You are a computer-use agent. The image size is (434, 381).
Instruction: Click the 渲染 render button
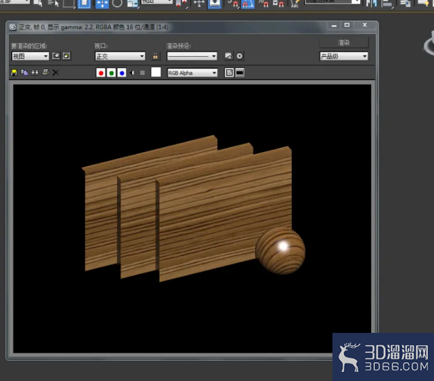344,43
